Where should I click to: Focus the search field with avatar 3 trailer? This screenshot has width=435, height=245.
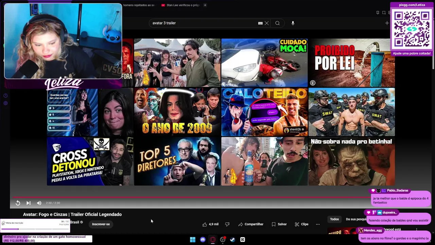click(204, 23)
